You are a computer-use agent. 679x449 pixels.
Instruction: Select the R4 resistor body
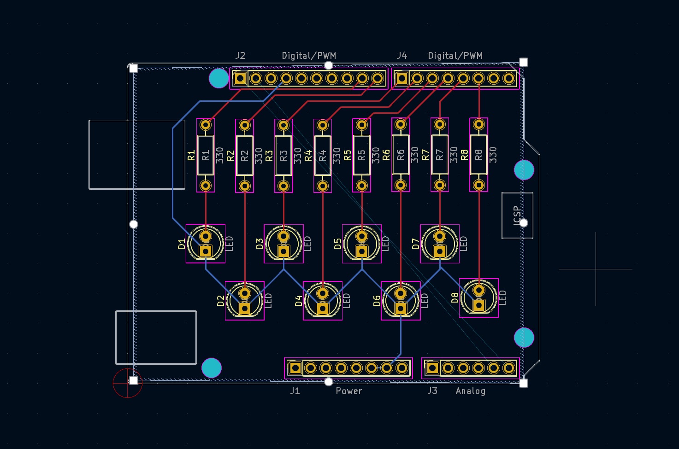click(323, 155)
